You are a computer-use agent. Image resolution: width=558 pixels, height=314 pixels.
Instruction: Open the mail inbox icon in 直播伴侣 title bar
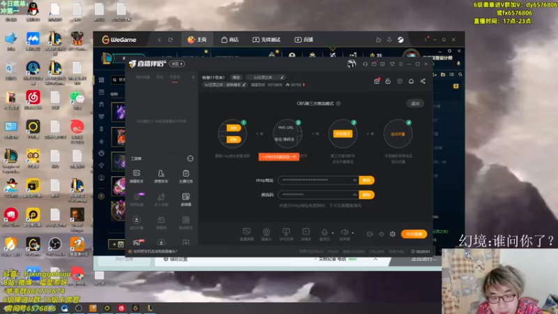(x=374, y=64)
